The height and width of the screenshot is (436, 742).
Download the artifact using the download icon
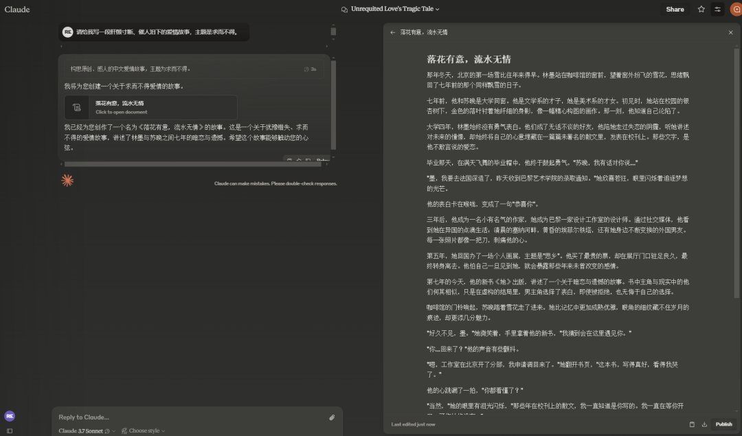[x=704, y=424]
